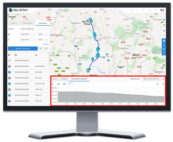Collapse the side panel with arrow handle
Image resolution: width=173 pixels, height=142 pixels.
(x=51, y=49)
